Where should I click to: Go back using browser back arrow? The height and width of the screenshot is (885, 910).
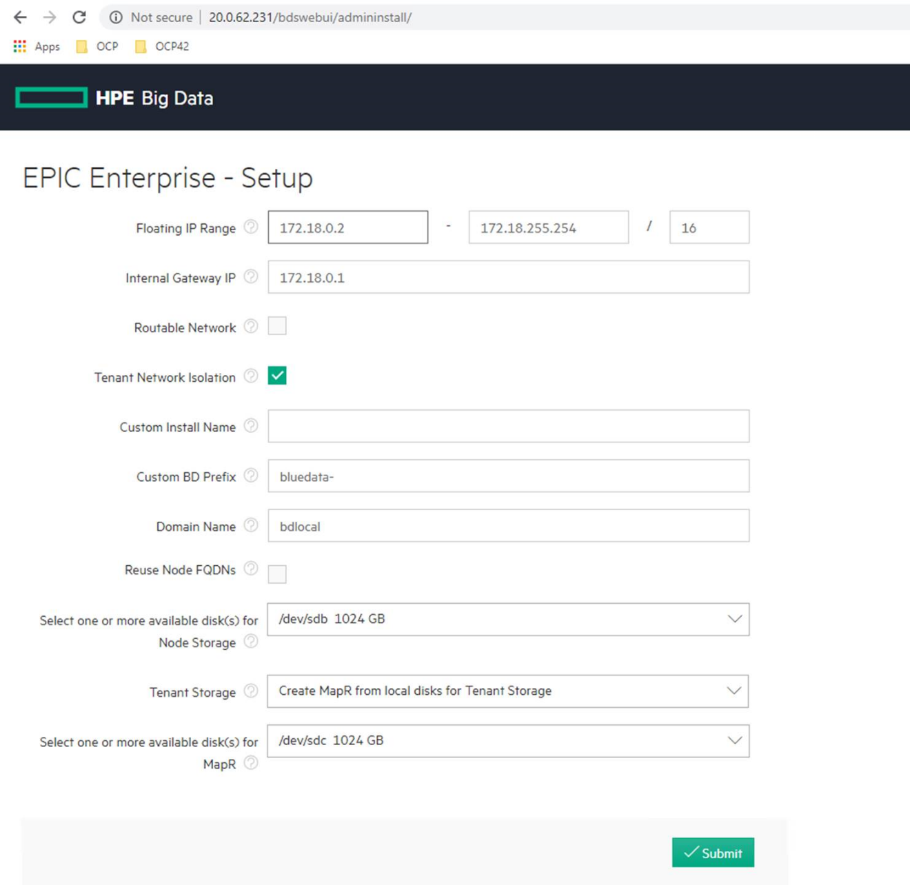pos(20,17)
